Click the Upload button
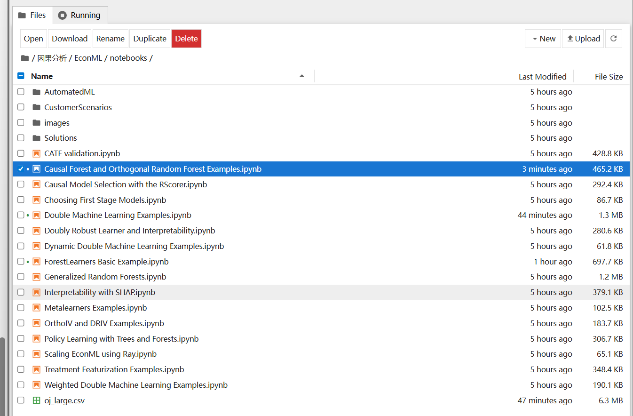The width and height of the screenshot is (633, 416). (x=583, y=39)
